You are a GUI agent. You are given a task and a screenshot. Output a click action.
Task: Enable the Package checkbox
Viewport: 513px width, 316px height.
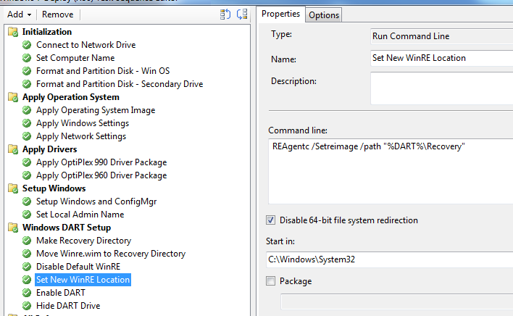point(270,281)
